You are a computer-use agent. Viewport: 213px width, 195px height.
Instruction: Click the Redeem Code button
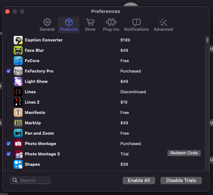[x=184, y=153]
